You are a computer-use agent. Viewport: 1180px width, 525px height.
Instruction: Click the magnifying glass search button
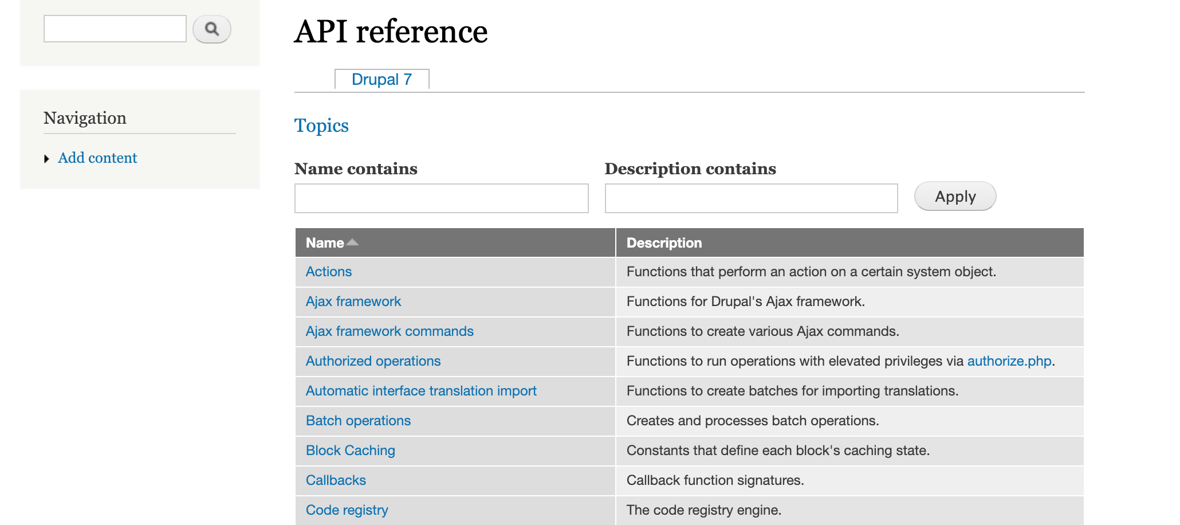point(211,29)
